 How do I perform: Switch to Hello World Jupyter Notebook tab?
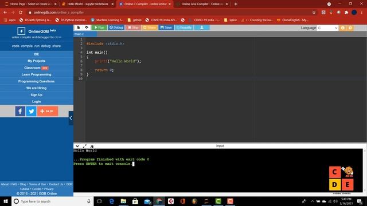coord(88,4)
